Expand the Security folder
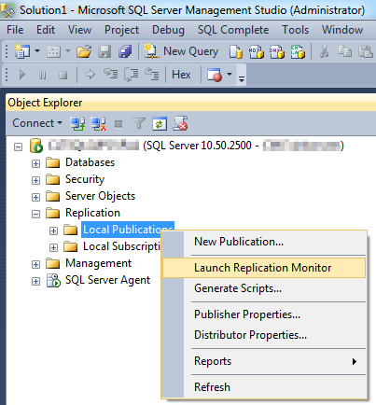 (36, 180)
